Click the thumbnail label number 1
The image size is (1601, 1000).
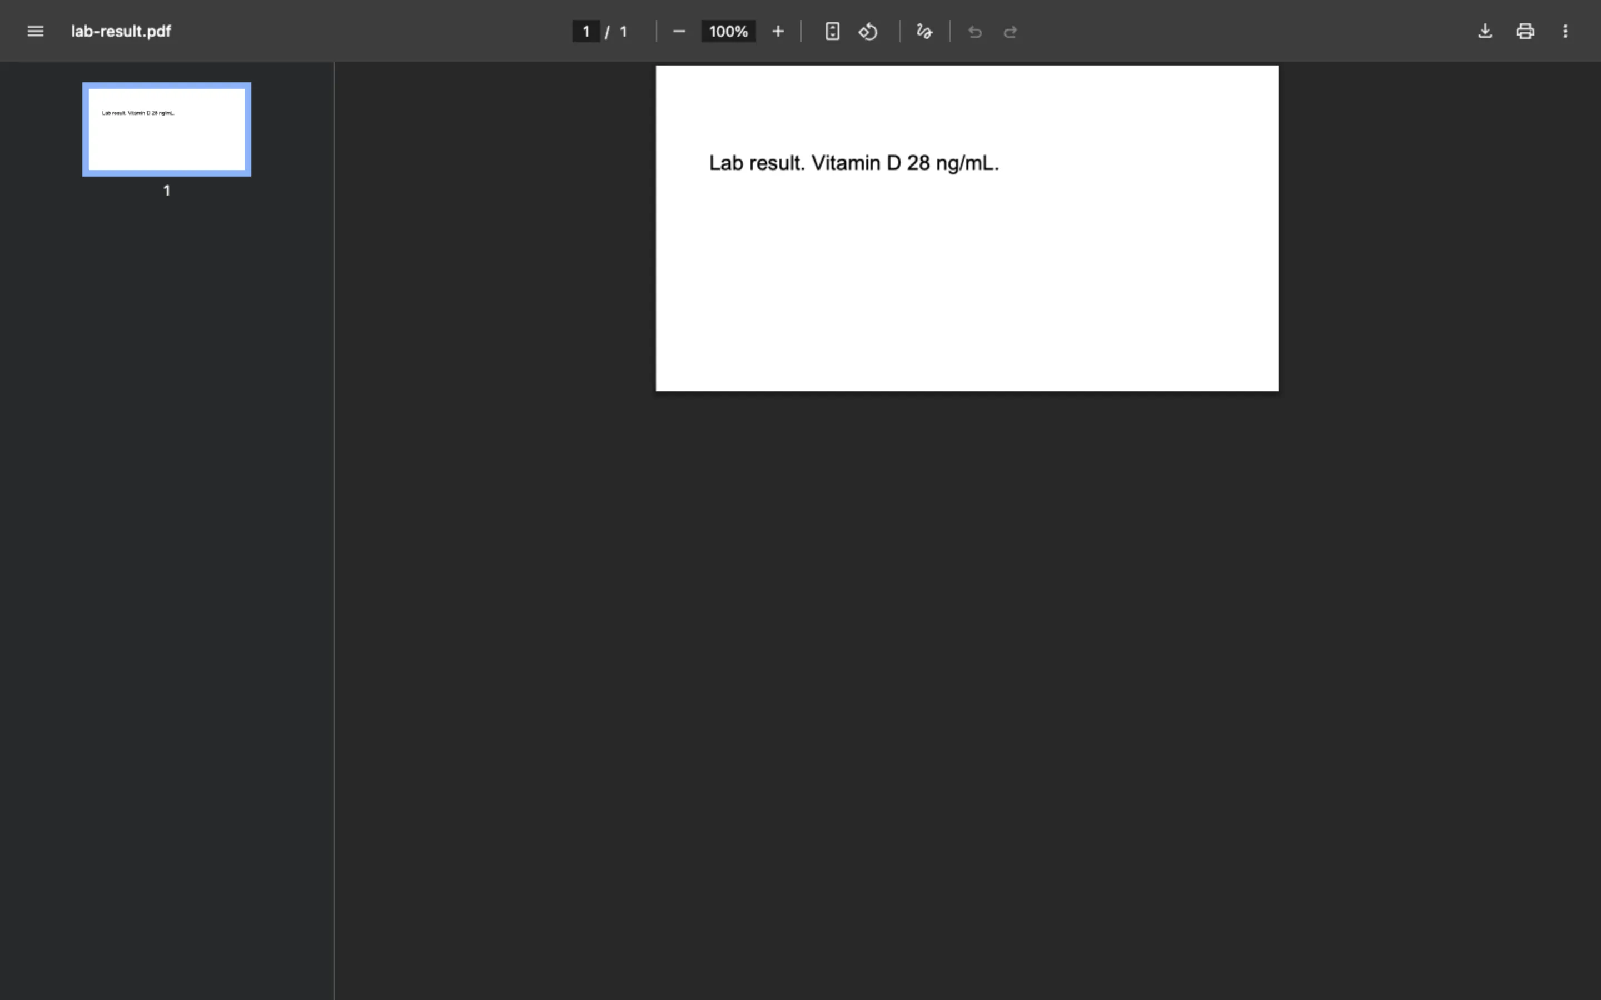coord(167,191)
